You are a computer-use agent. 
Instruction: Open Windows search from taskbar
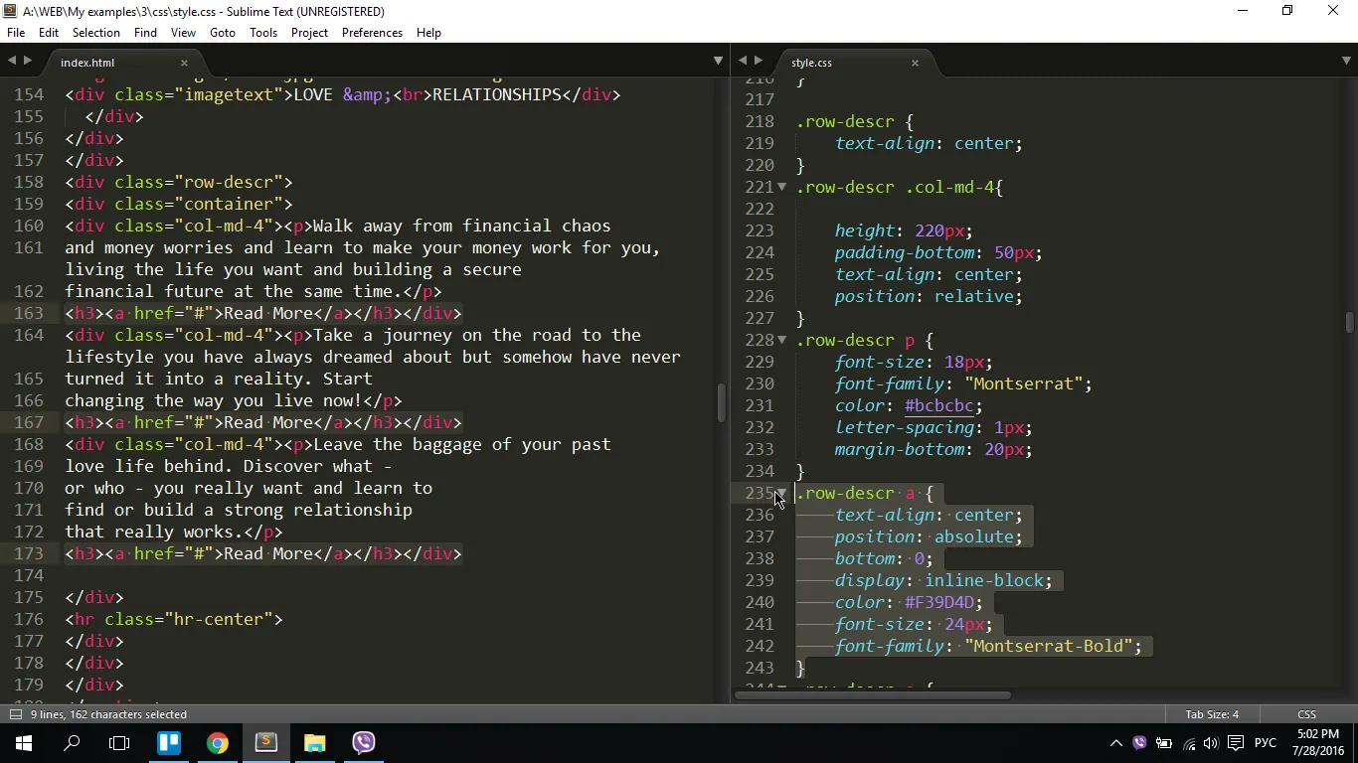click(72, 743)
